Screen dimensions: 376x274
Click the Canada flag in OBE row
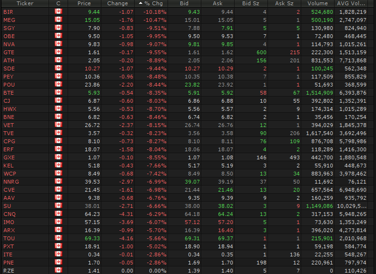click(58, 36)
